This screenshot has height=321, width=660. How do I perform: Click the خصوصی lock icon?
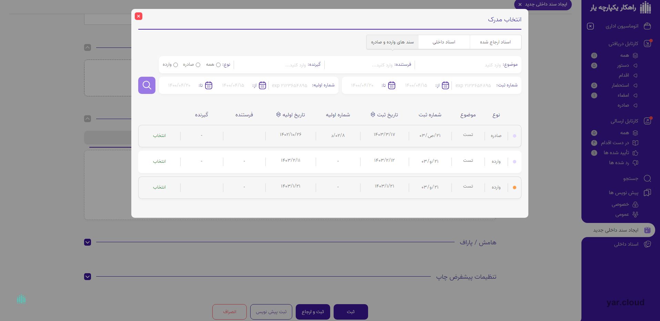[x=635, y=204]
